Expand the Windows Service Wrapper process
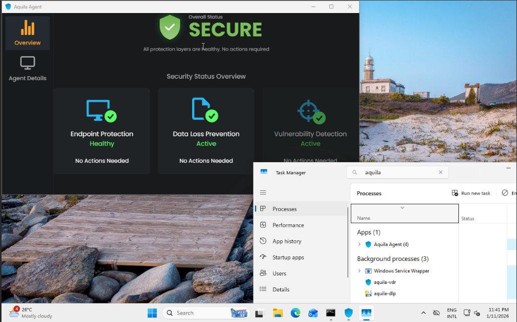Viewport: 517px width, 322px height. (x=359, y=271)
